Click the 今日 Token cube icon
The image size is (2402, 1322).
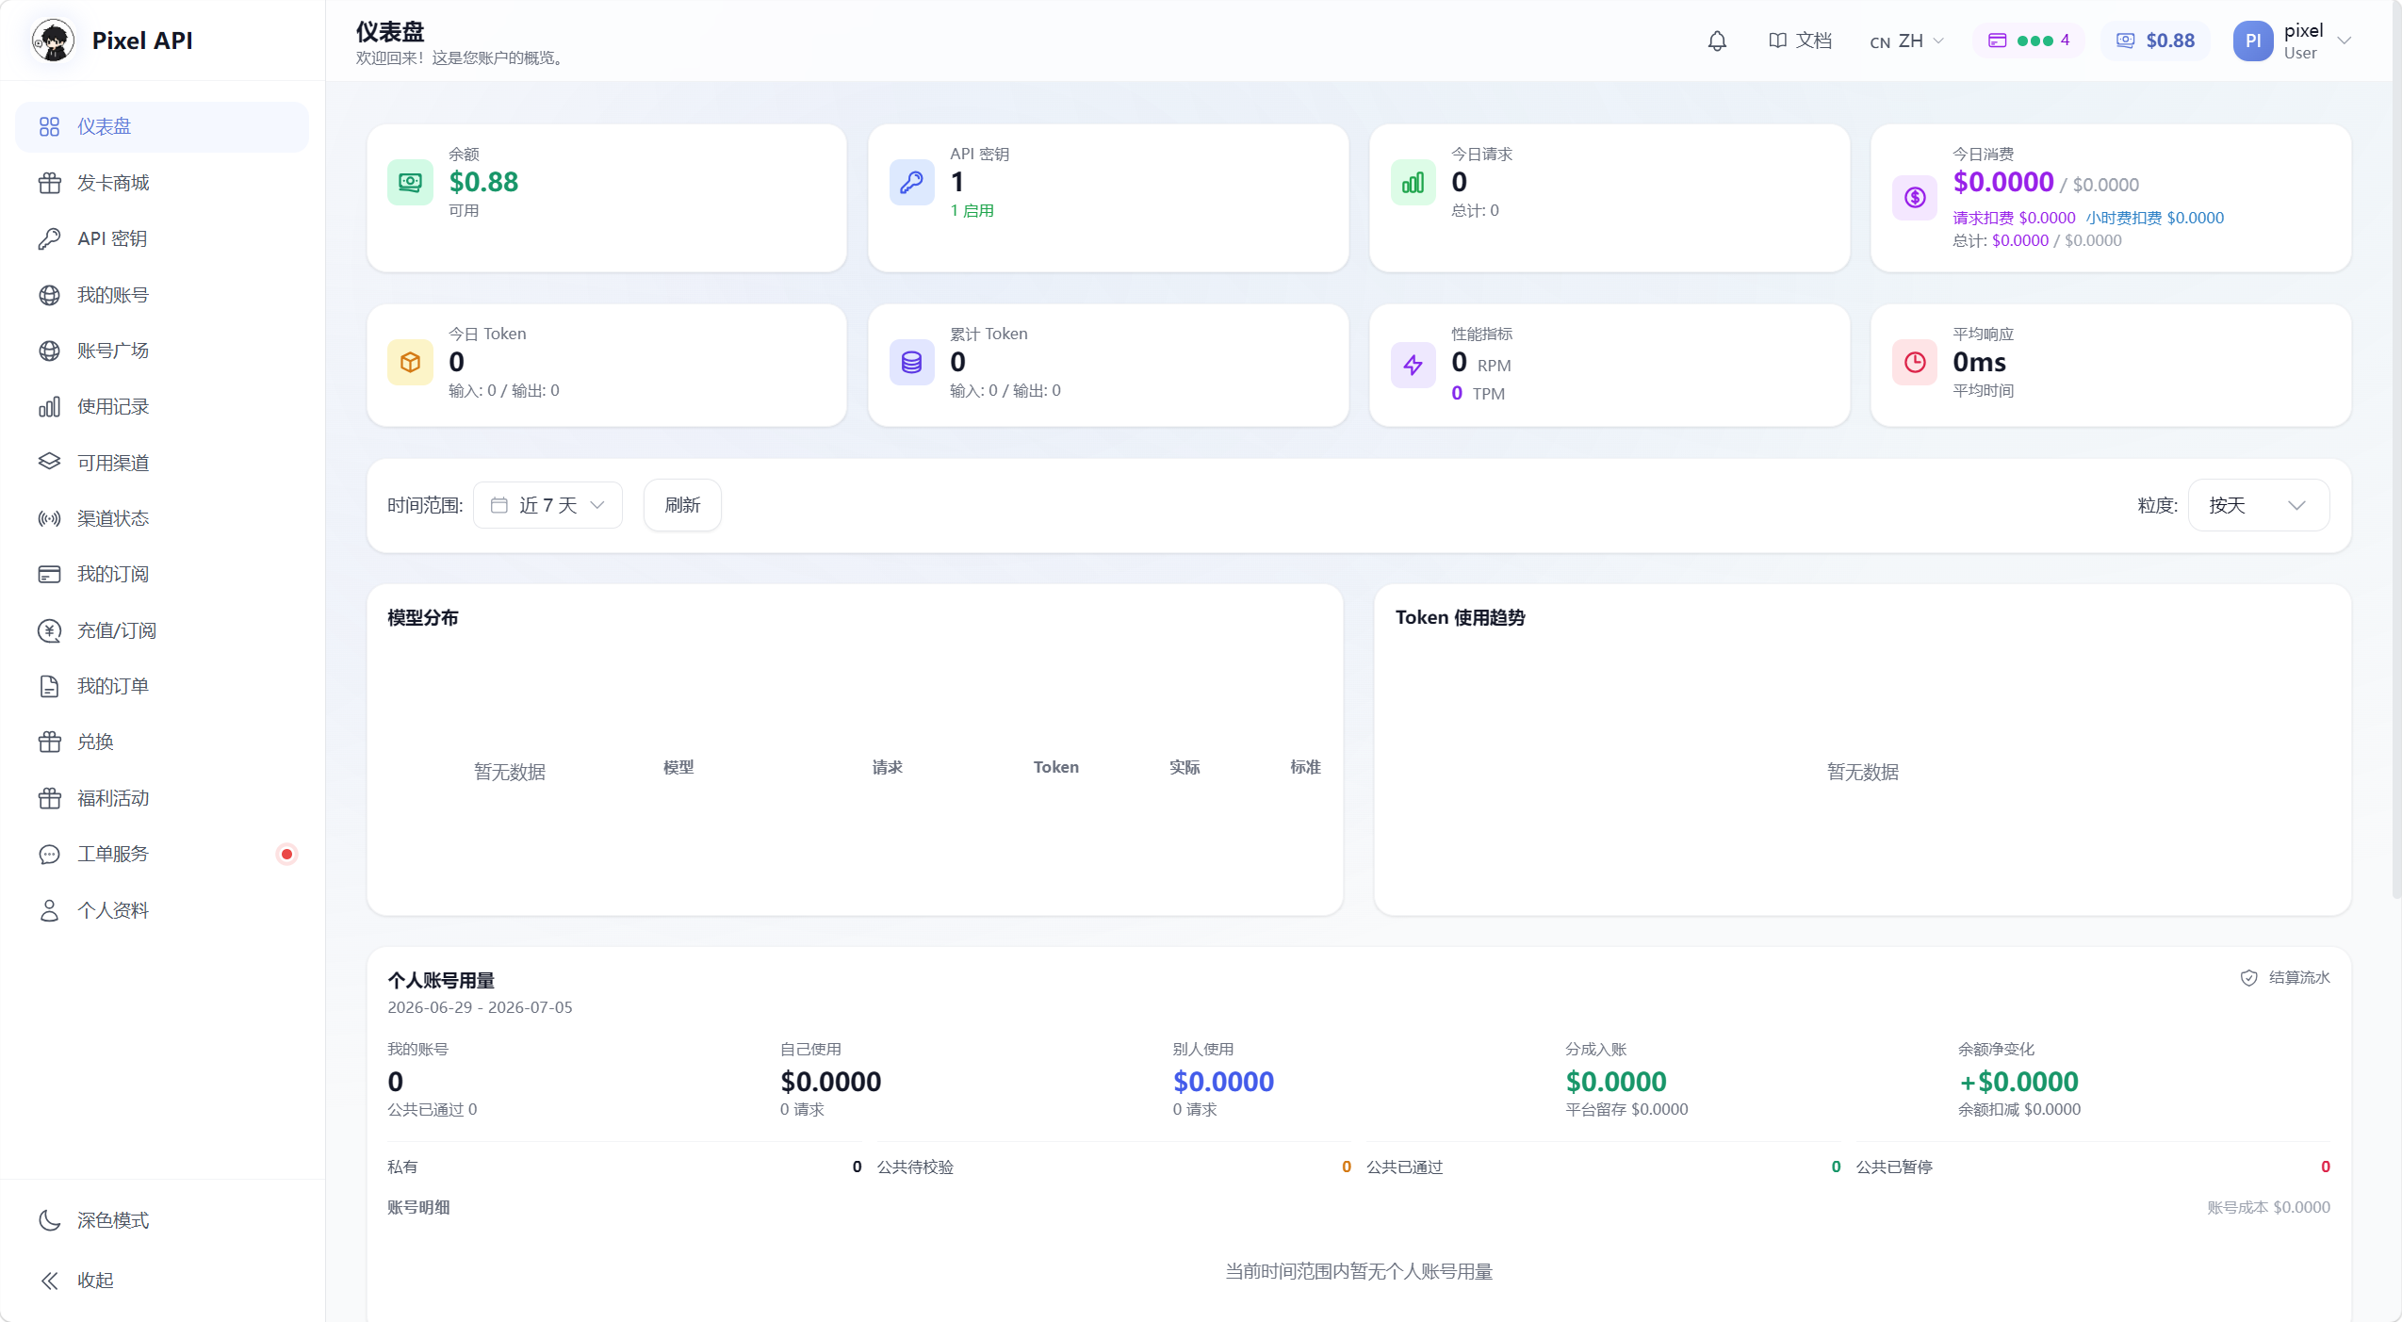tap(410, 362)
